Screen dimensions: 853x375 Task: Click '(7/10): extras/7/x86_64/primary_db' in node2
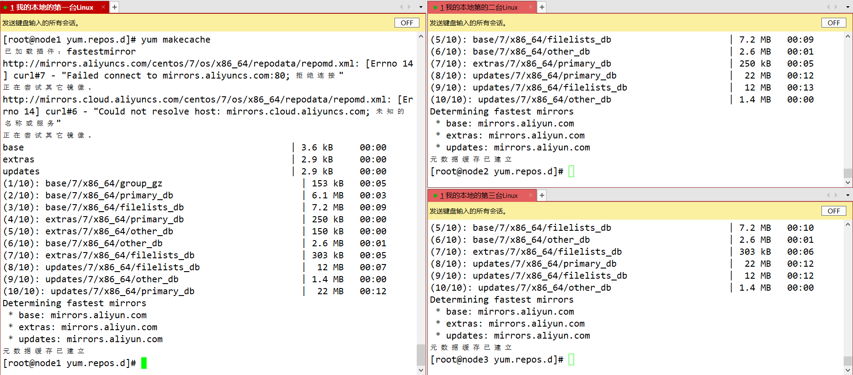[x=521, y=63]
